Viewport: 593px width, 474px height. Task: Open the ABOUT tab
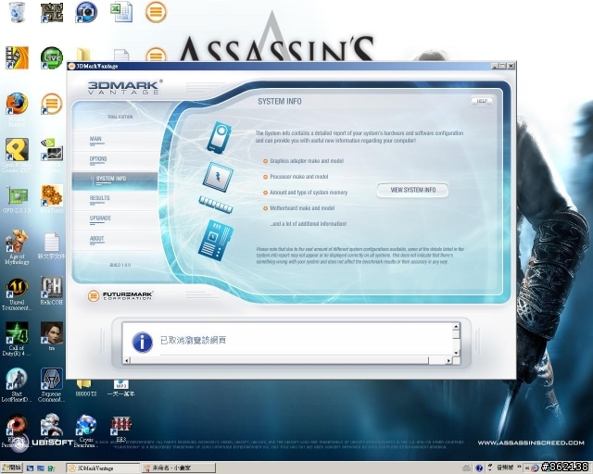click(115, 241)
